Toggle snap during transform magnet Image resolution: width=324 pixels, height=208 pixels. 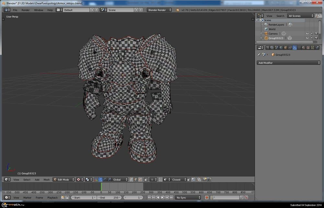click(x=161, y=180)
